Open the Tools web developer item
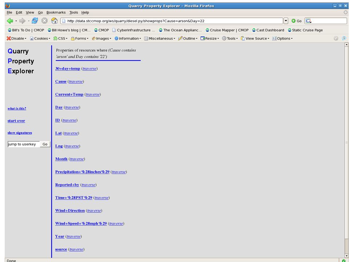This screenshot has width=349, height=262. [x=230, y=38]
